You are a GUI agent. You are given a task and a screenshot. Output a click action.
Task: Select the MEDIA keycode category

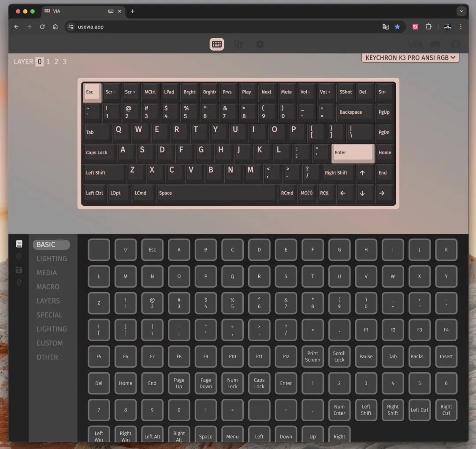click(46, 273)
